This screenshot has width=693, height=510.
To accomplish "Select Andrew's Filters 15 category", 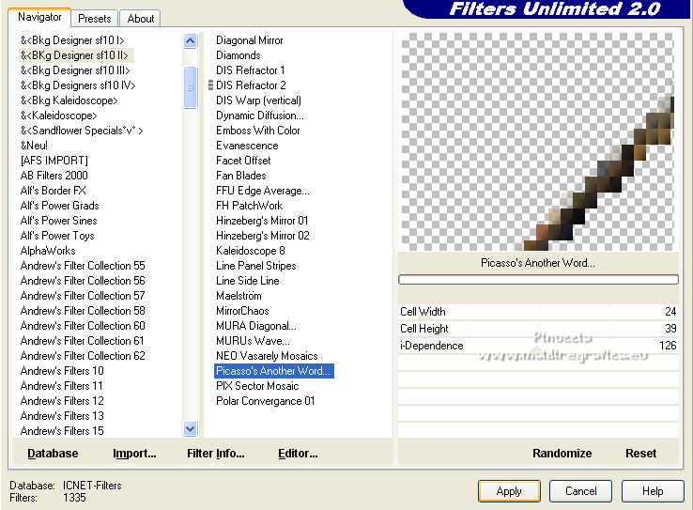I will (62, 431).
